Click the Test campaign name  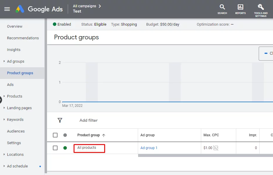tap(77, 11)
